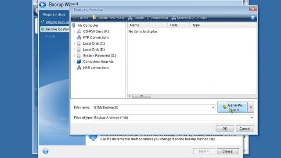Click OK in Browse for Location

pos(225,129)
